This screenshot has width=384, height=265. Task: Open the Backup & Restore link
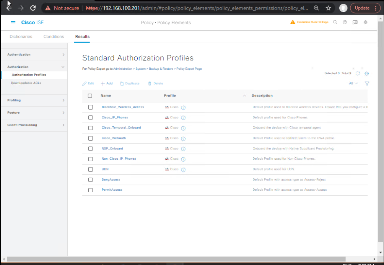pyautogui.click(x=161, y=69)
